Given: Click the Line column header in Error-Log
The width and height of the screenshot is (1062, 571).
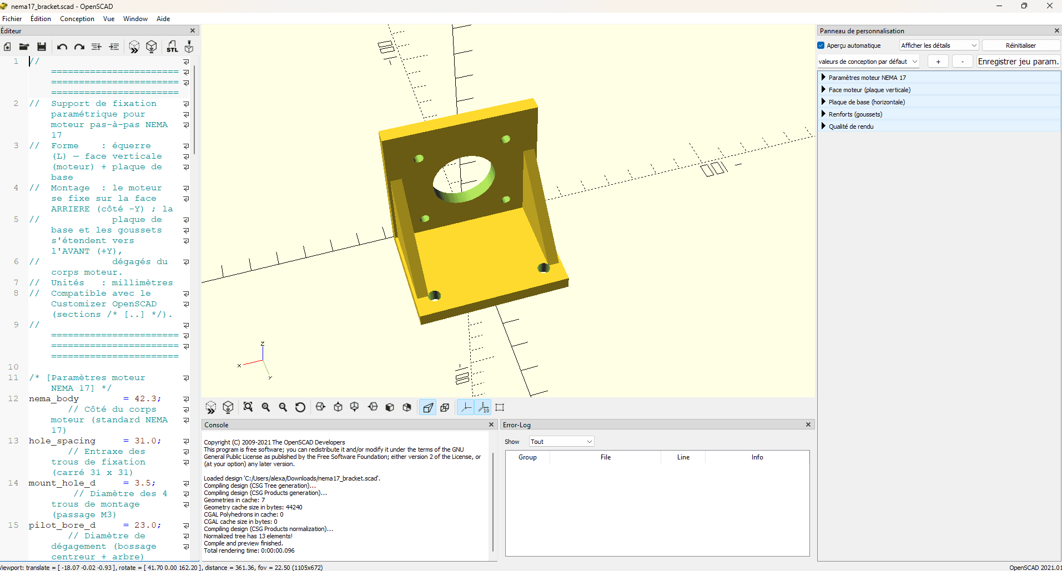Looking at the screenshot, I should 683,457.
